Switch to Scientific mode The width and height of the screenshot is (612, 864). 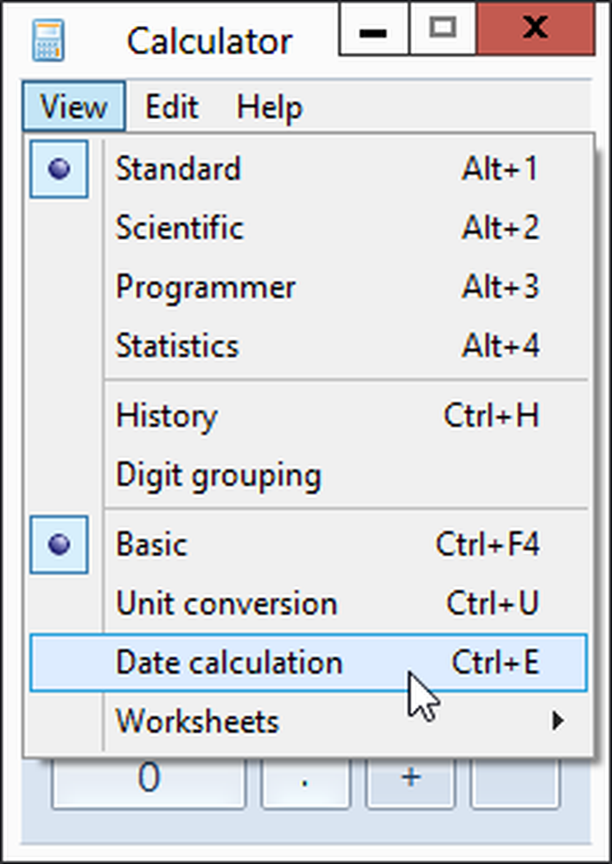coord(180,228)
